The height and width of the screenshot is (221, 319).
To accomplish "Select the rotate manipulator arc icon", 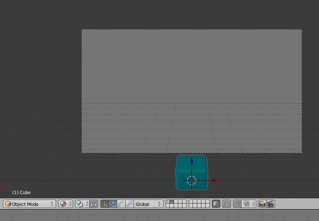I will pyautogui.click(x=121, y=204).
